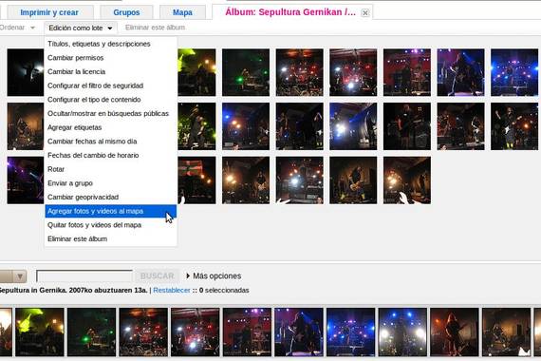Viewport: 541px width, 361px height.
Task: Click the Restablecer link
Action: [172, 290]
